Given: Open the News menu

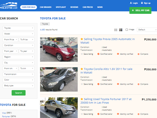Looking at the screenshot, I should coord(100,7).
